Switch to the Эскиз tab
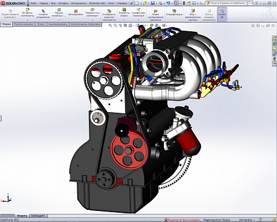Viewport: 277px width, 222px height. [x=40, y=24]
